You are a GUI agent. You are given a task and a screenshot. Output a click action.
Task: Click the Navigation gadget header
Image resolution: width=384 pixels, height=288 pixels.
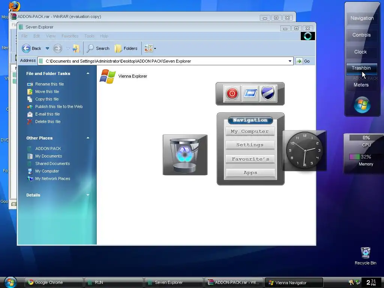coord(250,120)
